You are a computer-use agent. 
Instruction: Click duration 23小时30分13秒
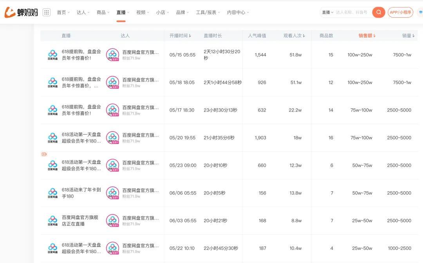[221, 110]
